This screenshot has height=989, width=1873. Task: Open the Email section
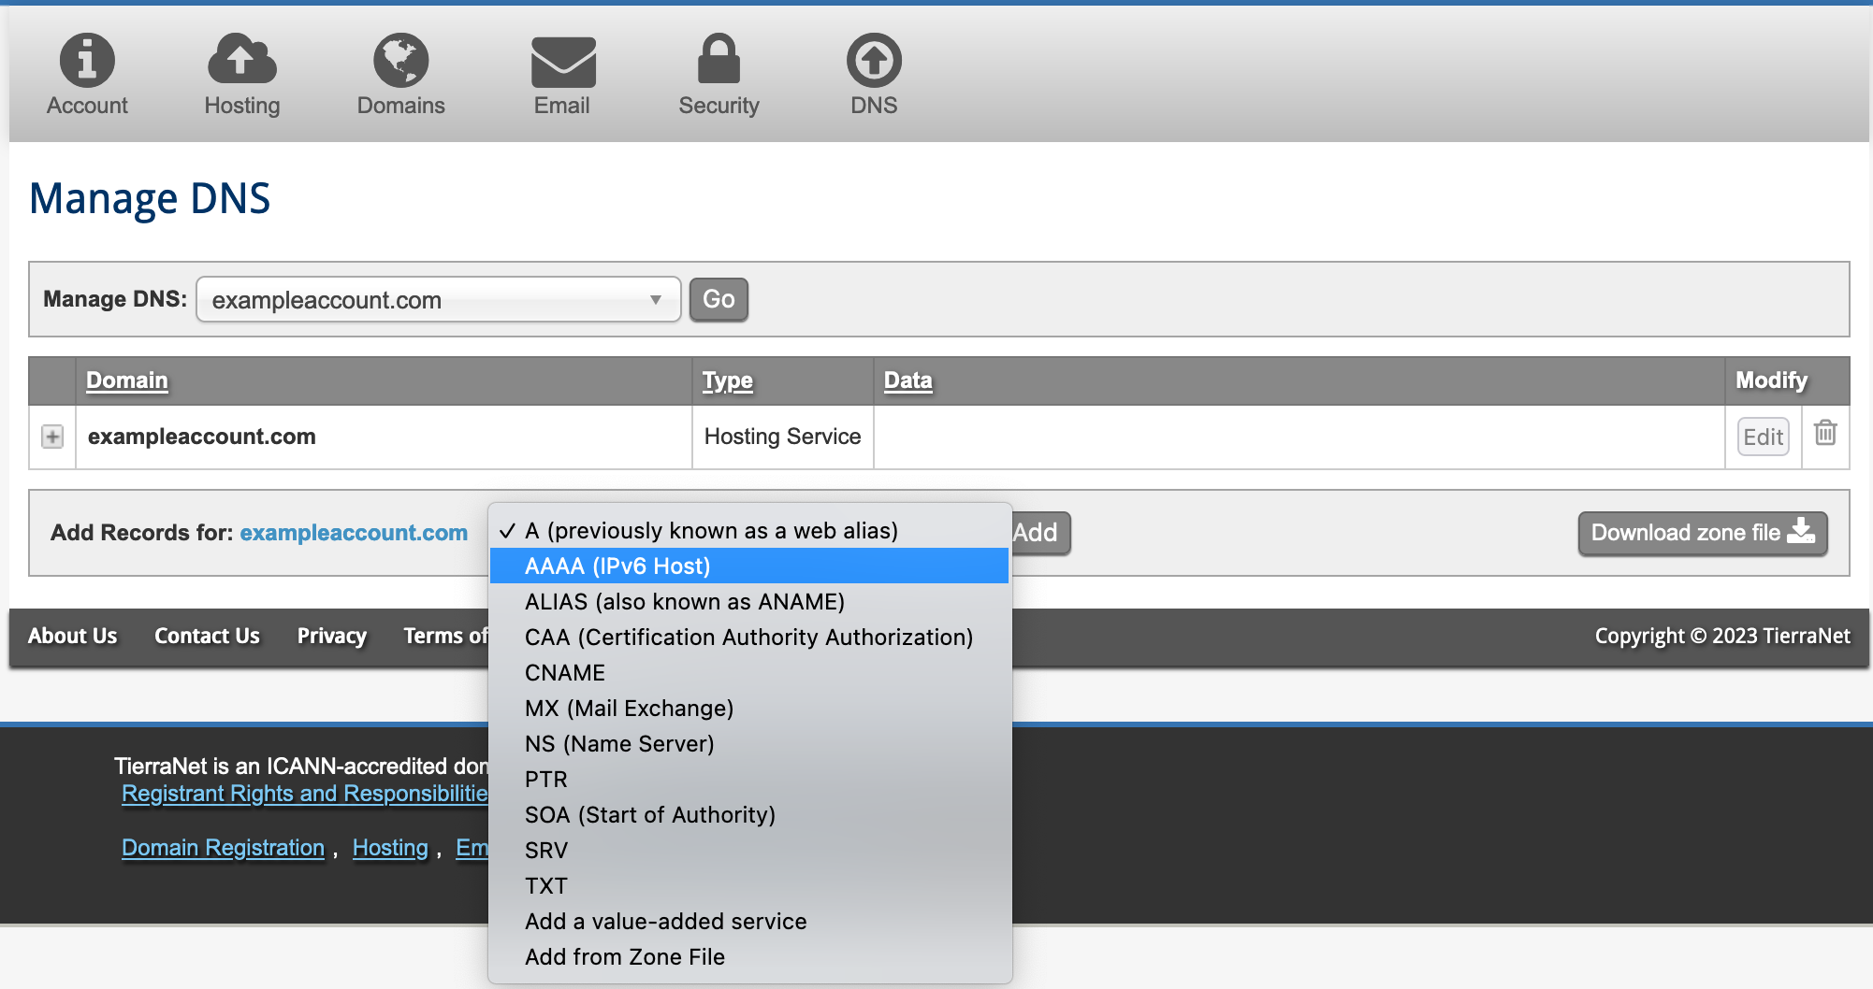561,75
